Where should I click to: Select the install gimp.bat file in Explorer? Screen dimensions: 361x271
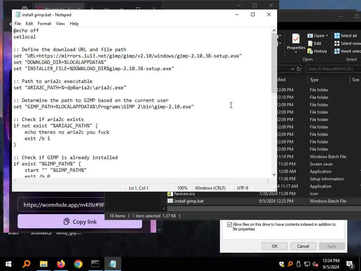click(x=189, y=201)
